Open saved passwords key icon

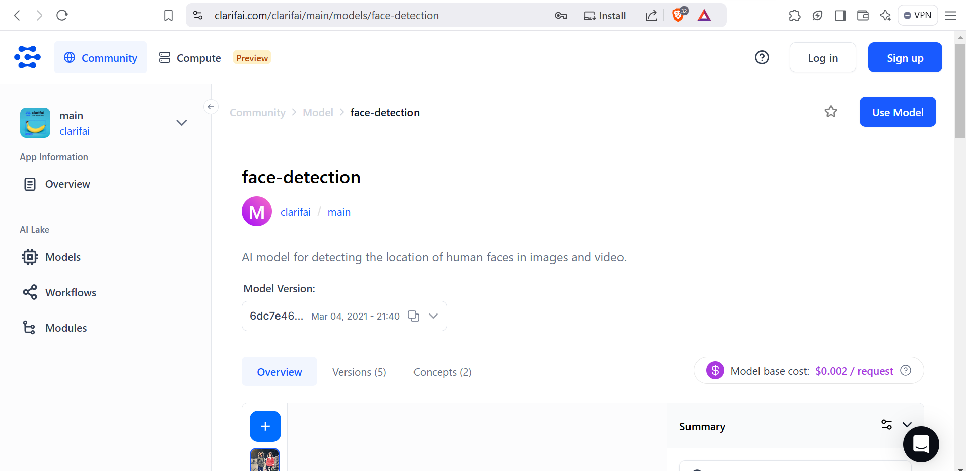click(561, 16)
